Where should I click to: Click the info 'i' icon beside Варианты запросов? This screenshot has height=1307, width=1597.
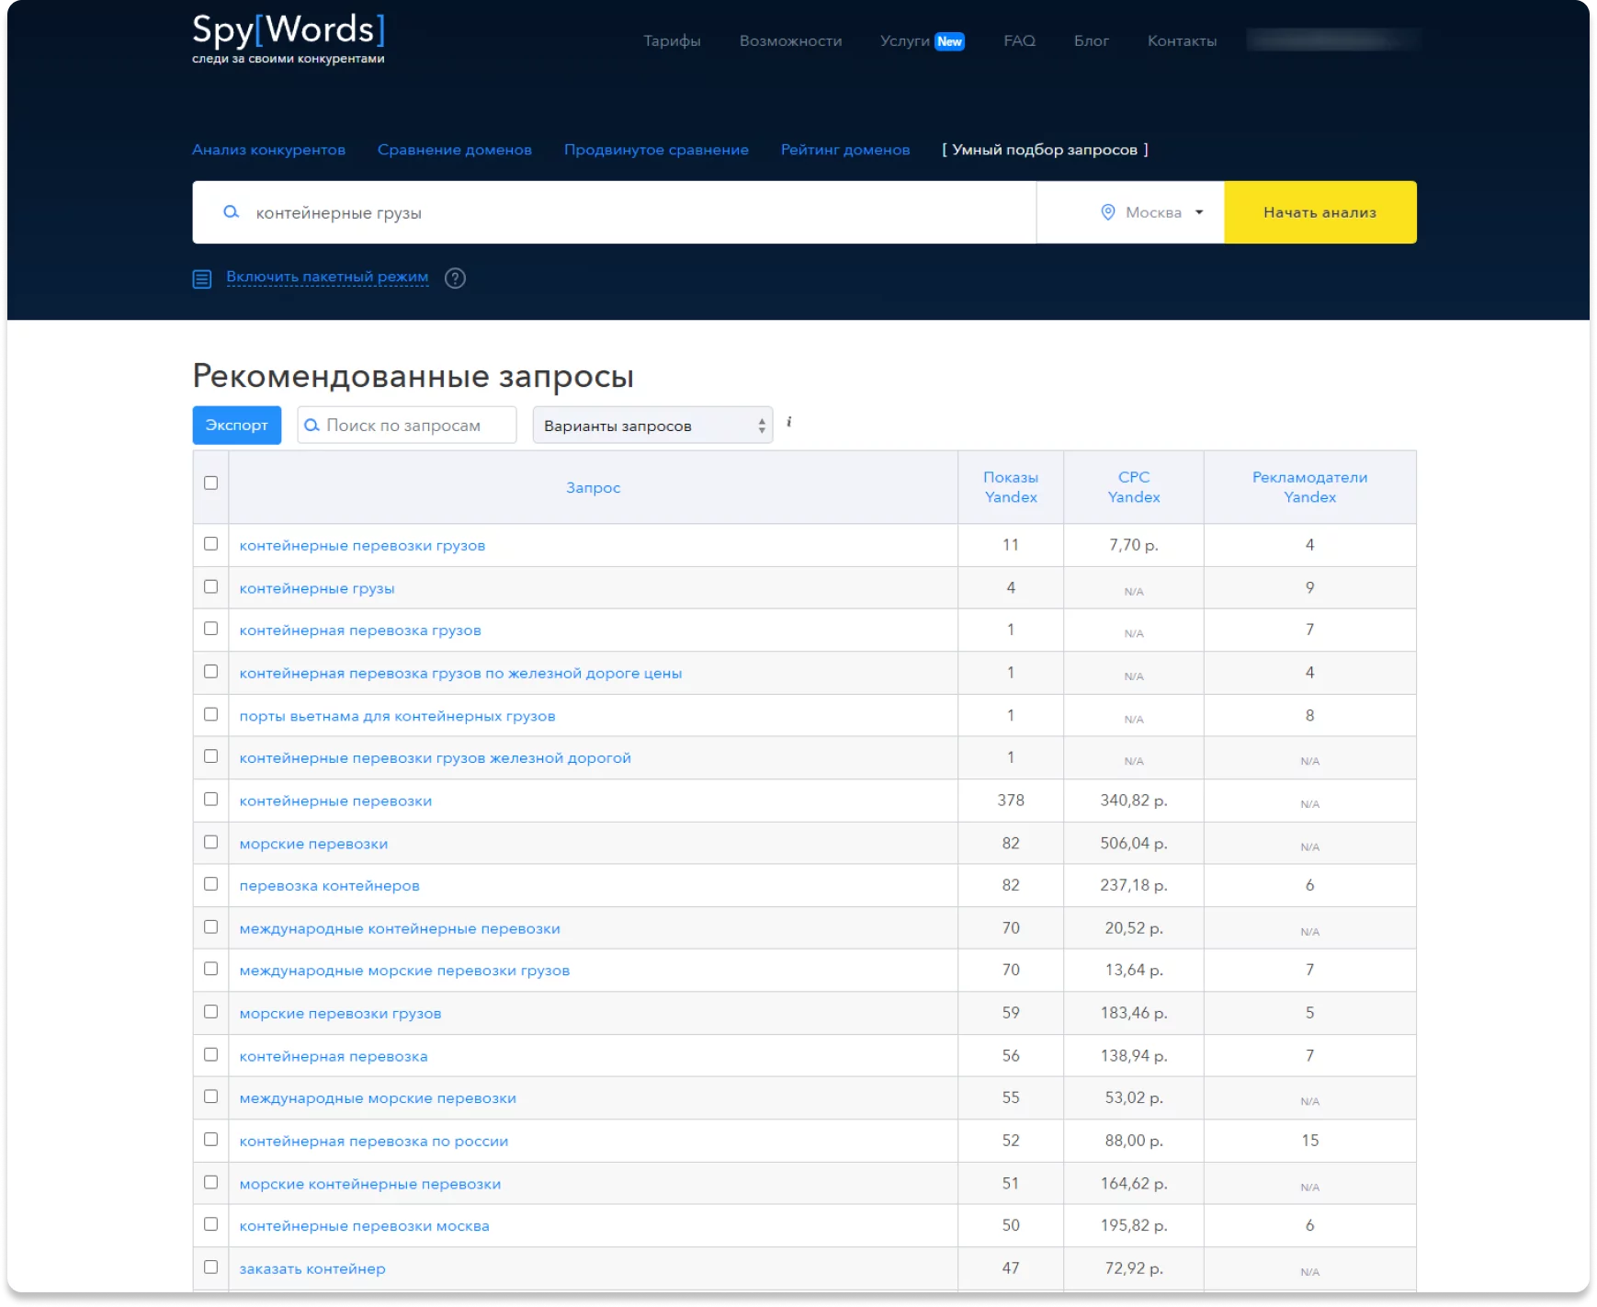[x=788, y=422]
